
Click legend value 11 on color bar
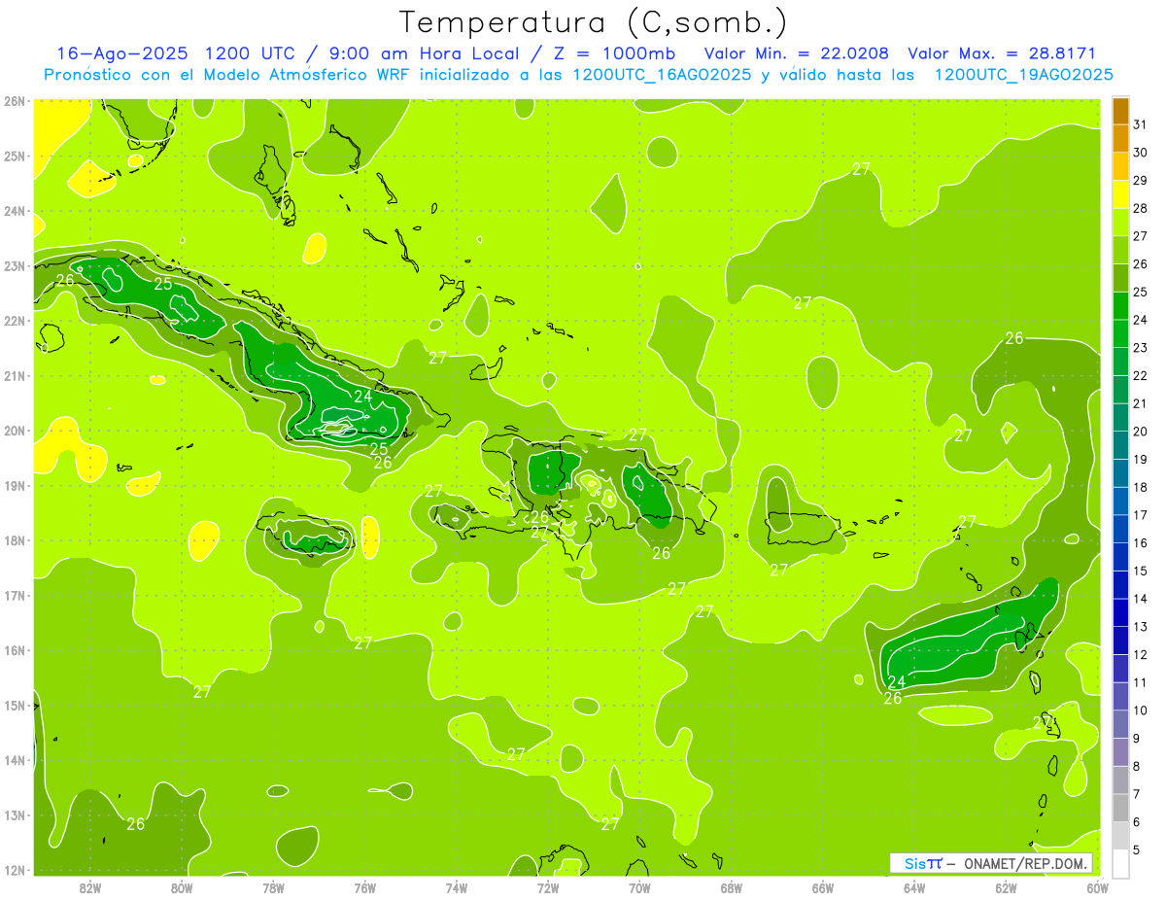click(x=1140, y=681)
